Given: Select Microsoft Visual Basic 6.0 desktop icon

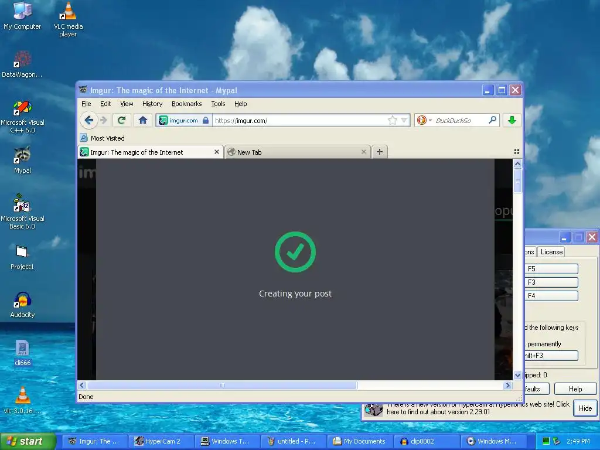Looking at the screenshot, I should (22, 212).
